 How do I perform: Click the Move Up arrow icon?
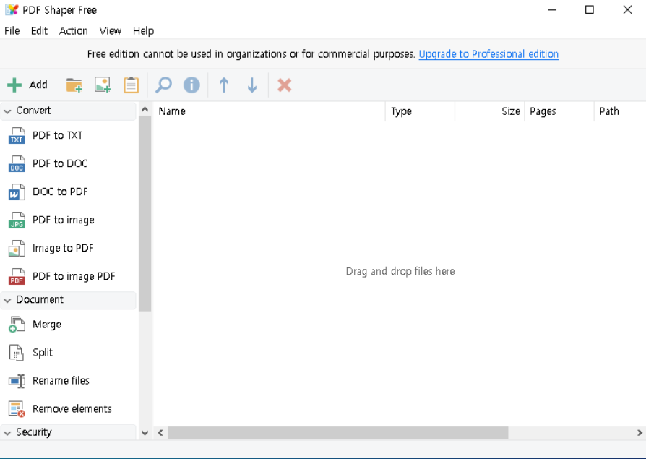(x=224, y=85)
